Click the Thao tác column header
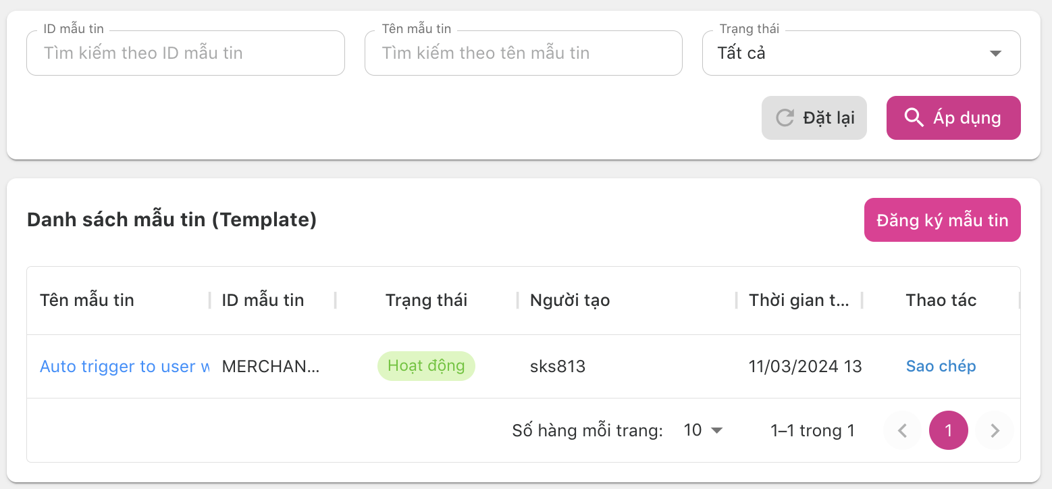 pyautogui.click(x=941, y=301)
